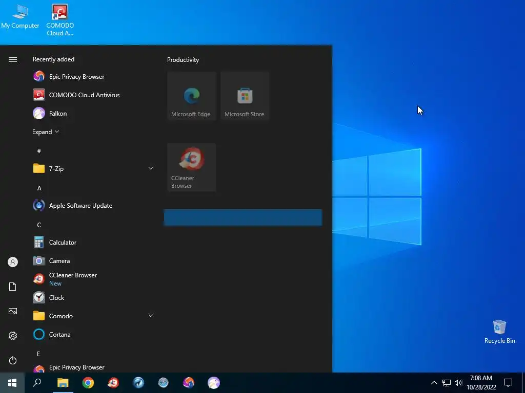This screenshot has height=393, width=525.
Task: Open the Action Center notifications icon
Action: point(508,383)
